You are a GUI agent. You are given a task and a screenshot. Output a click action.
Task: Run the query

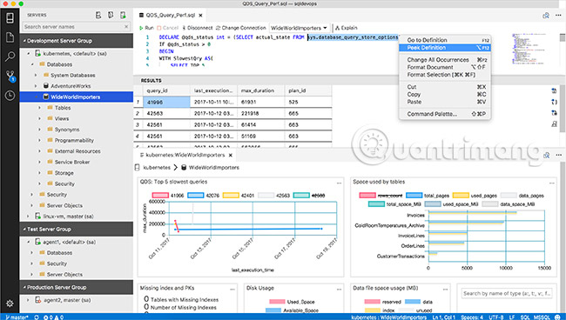coord(146,28)
